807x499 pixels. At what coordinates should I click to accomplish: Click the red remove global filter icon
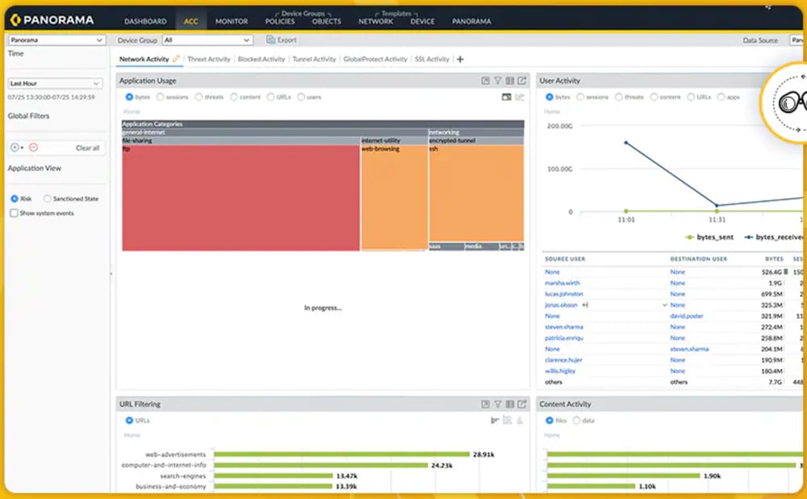point(34,148)
